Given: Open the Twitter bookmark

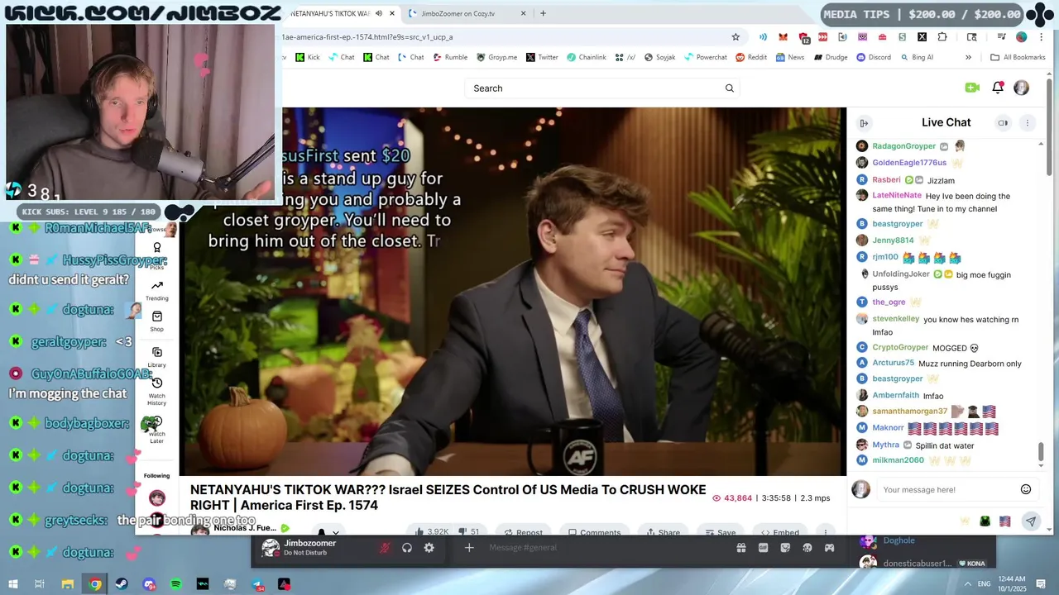Looking at the screenshot, I should pyautogui.click(x=542, y=58).
